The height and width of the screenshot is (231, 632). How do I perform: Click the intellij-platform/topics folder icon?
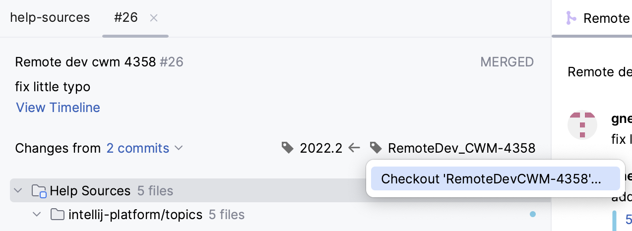[58, 215]
